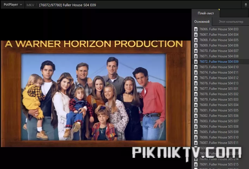
Task: Select playlist entry 76081. Fuller House S05 E05
Action: [x=220, y=110]
